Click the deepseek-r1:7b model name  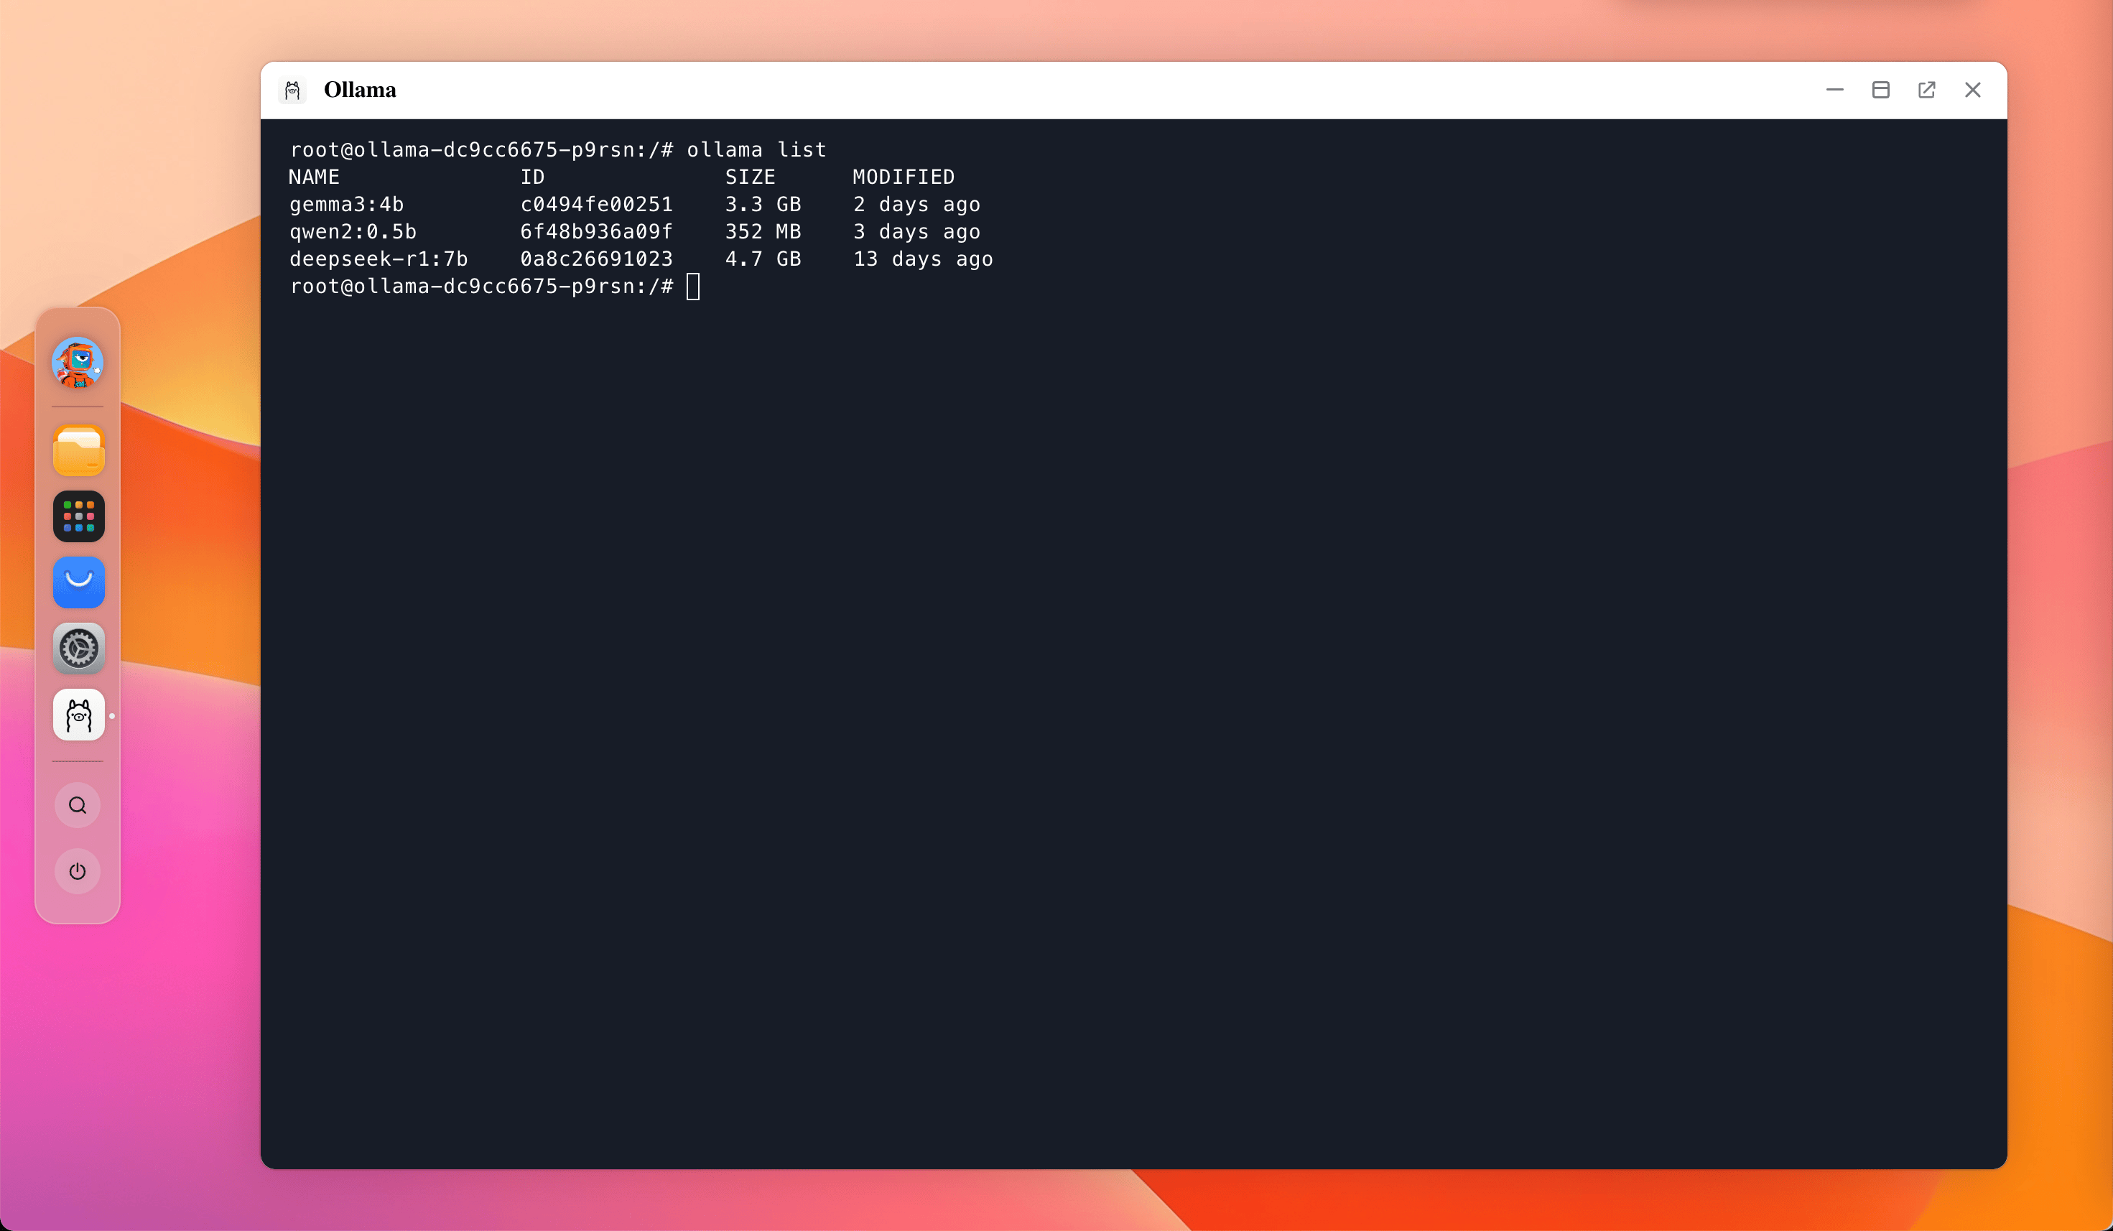pyautogui.click(x=379, y=259)
